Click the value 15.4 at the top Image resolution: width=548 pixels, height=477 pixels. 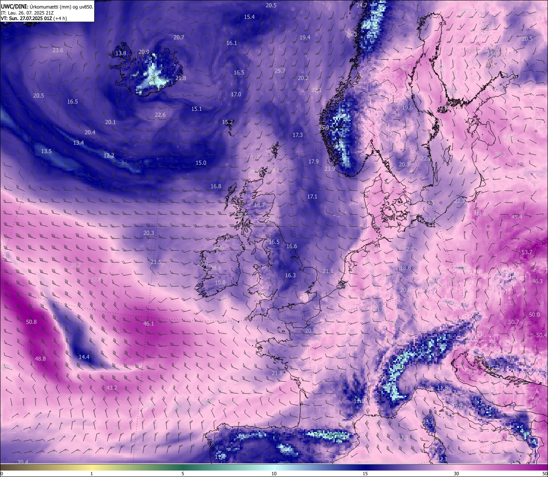click(x=249, y=17)
